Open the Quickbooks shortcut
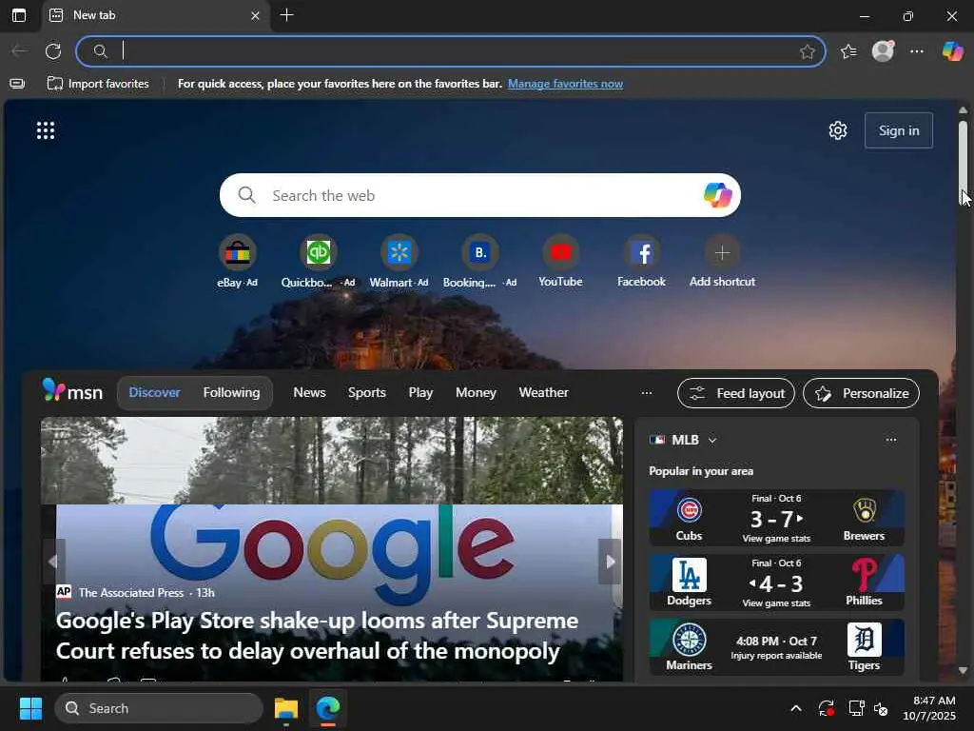This screenshot has width=974, height=731. coord(318,261)
